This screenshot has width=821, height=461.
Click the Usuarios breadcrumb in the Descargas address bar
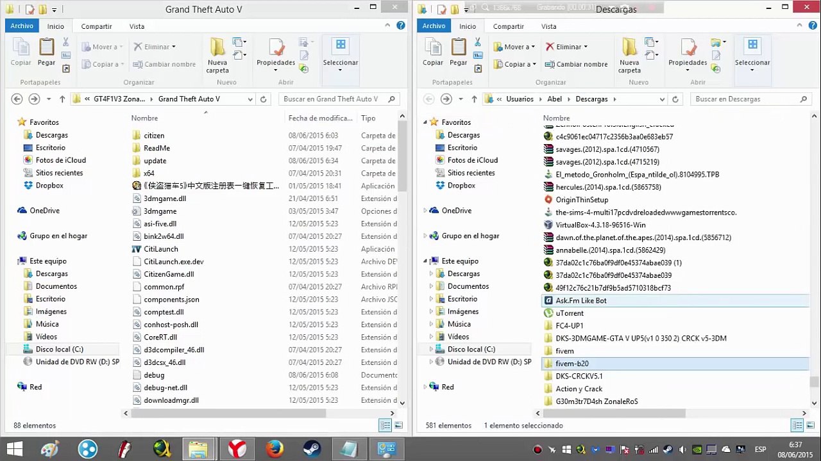(x=520, y=99)
